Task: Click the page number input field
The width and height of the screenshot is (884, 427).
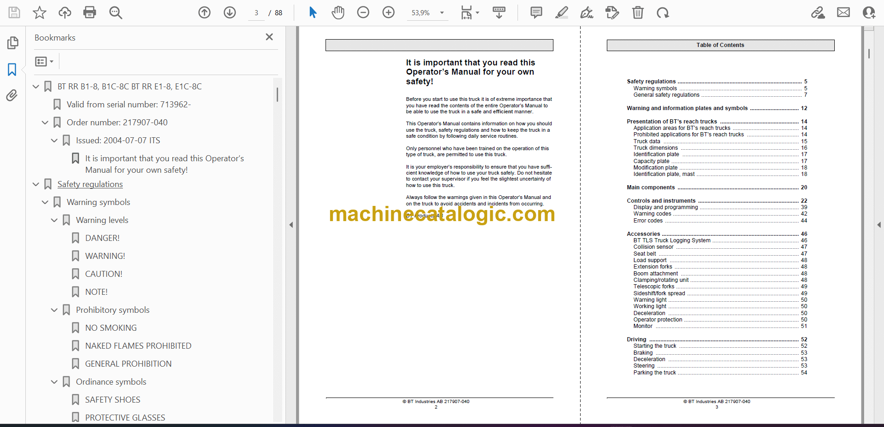Action: click(x=256, y=13)
